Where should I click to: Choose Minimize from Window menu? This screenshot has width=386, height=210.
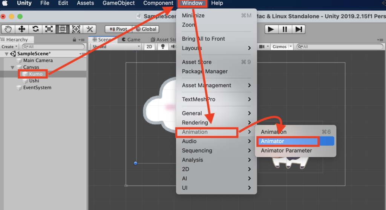pos(216,15)
